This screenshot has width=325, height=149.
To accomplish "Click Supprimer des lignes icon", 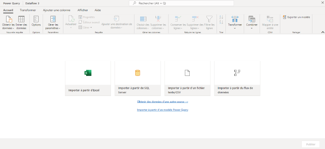I will tap(195, 19).
